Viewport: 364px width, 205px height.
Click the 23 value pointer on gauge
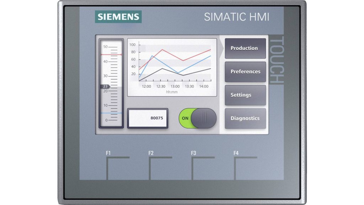point(105,86)
